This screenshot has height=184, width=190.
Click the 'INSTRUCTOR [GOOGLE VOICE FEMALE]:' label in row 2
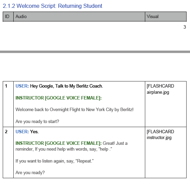[x=58, y=143]
